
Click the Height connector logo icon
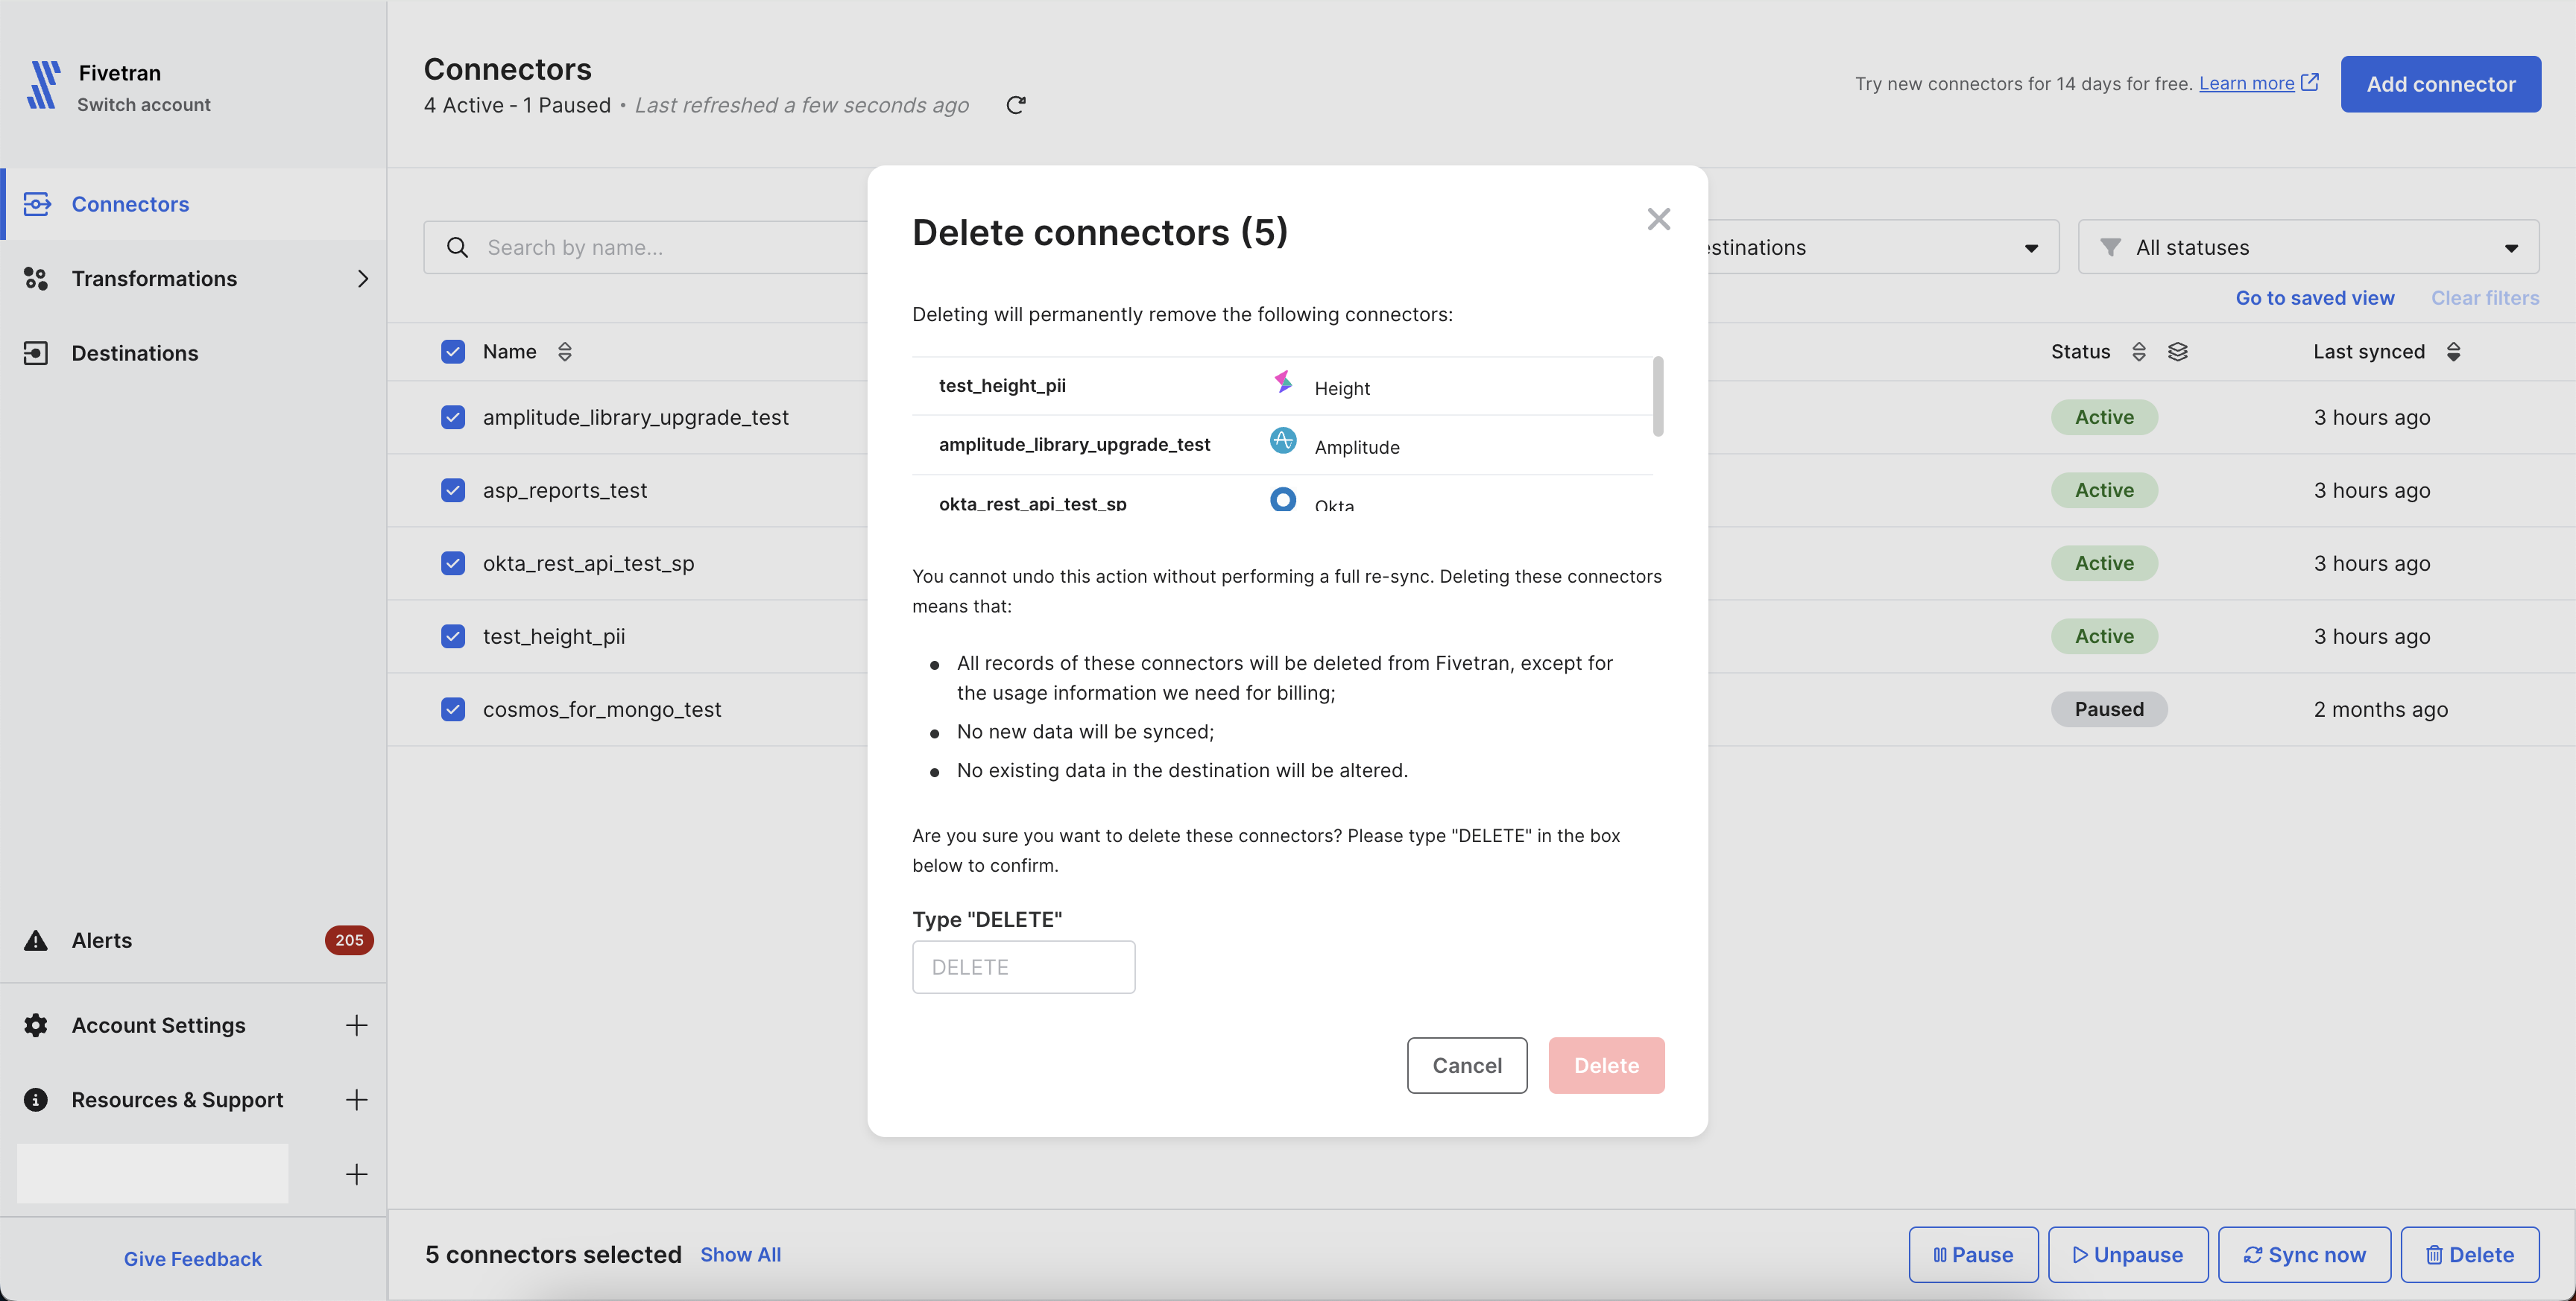[1283, 382]
